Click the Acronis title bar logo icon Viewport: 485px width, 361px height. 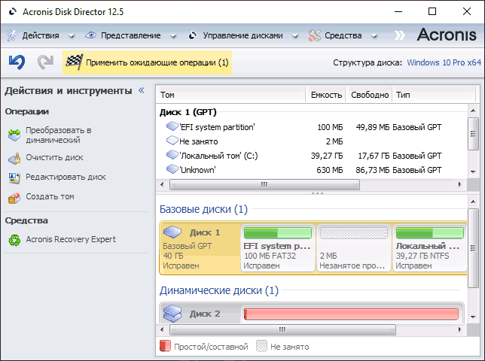[x=12, y=12]
